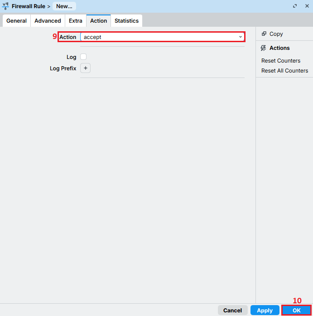Click the New... breadcrumb label
Viewport: 313px width, 316px height.
click(64, 6)
